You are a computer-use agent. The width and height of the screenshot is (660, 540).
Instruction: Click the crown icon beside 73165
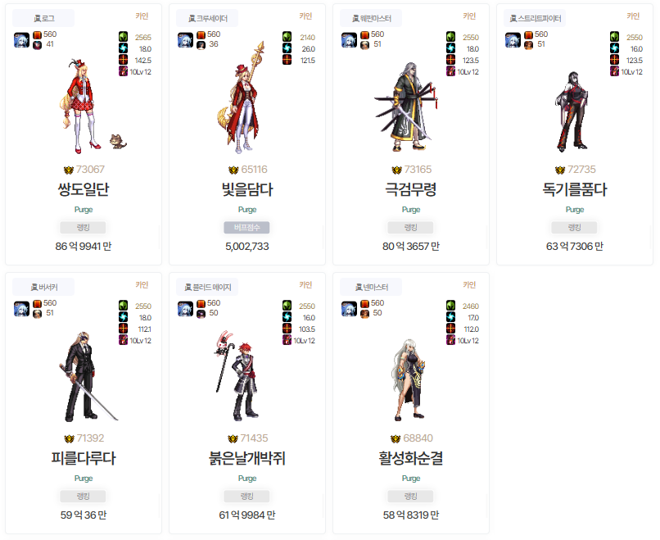[396, 170]
